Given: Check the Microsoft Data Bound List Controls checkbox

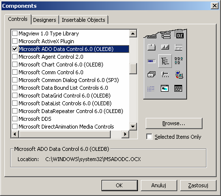Looking at the screenshot, I should pos(15,88).
